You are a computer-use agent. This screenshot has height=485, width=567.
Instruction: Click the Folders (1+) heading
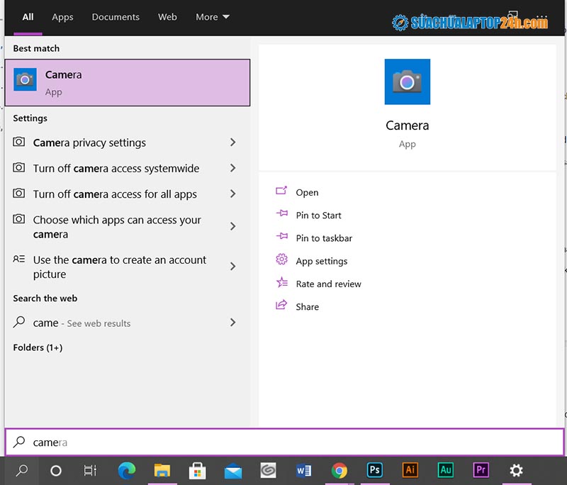point(38,347)
